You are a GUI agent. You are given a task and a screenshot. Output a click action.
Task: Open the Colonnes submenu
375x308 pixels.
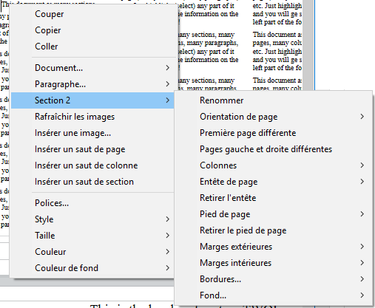274,165
